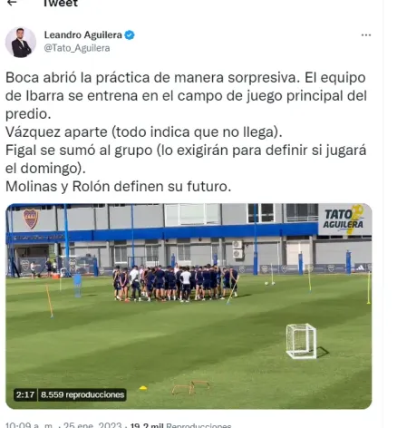Image resolution: width=397 pixels, height=428 pixels.
Task: Click the Adidas logo on fence banner
Action: (360, 267)
